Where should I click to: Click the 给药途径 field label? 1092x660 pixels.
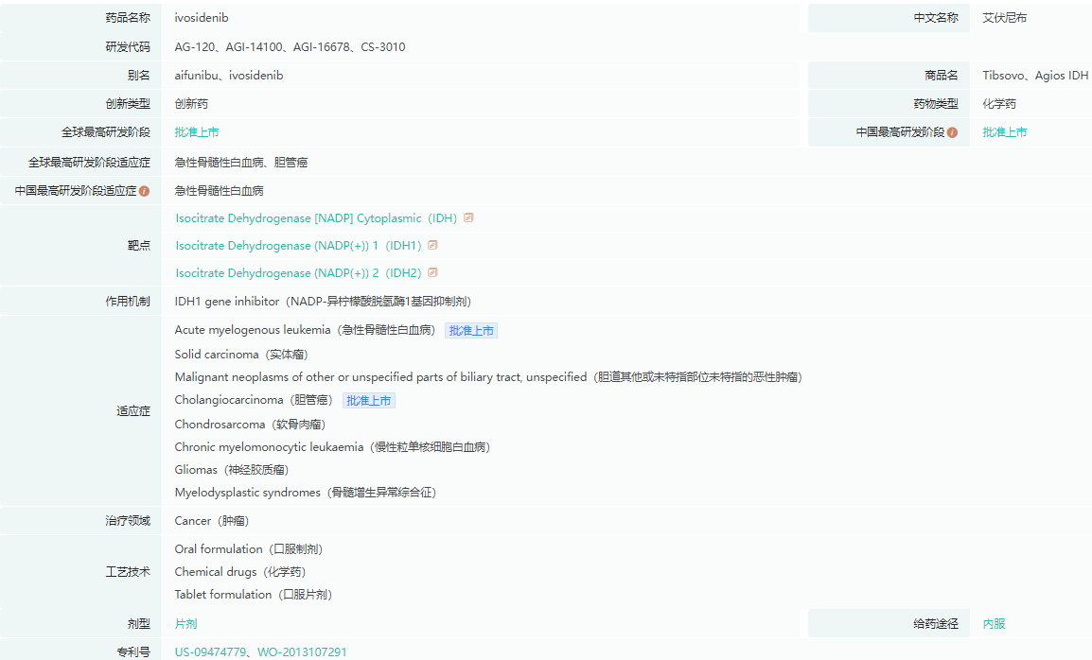(935, 624)
